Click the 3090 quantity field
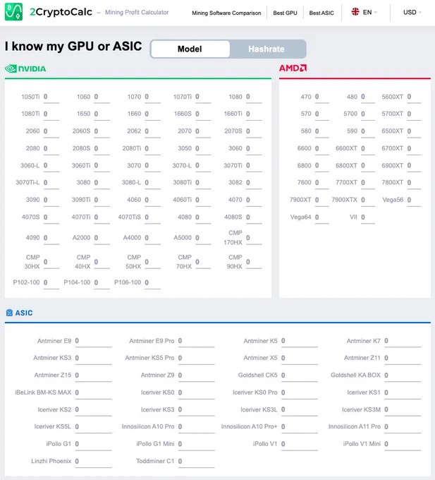The width and height of the screenshot is (435, 480). [51, 200]
